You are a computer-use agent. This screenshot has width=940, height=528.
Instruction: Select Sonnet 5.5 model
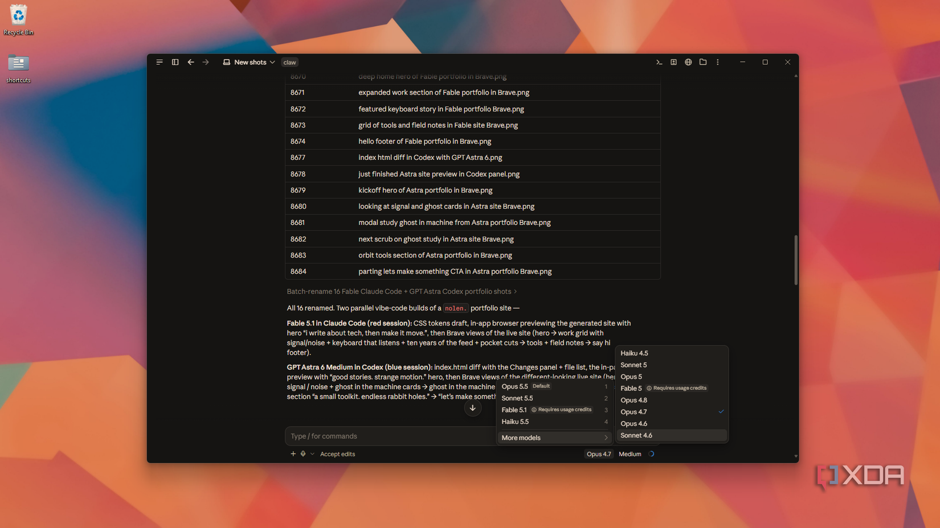coord(554,398)
